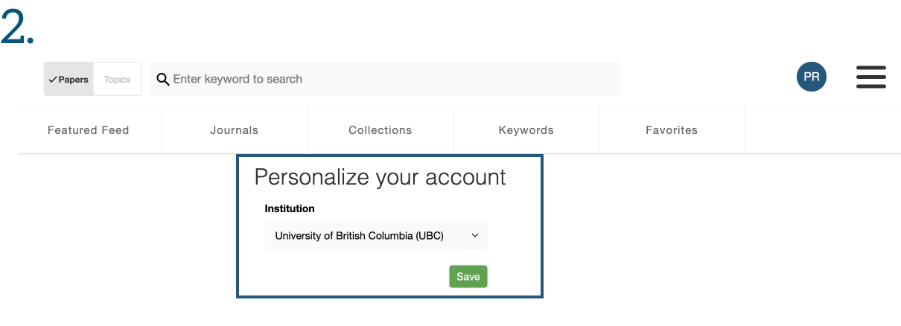Switch search mode to Topics
The image size is (901, 326).
[x=118, y=79]
